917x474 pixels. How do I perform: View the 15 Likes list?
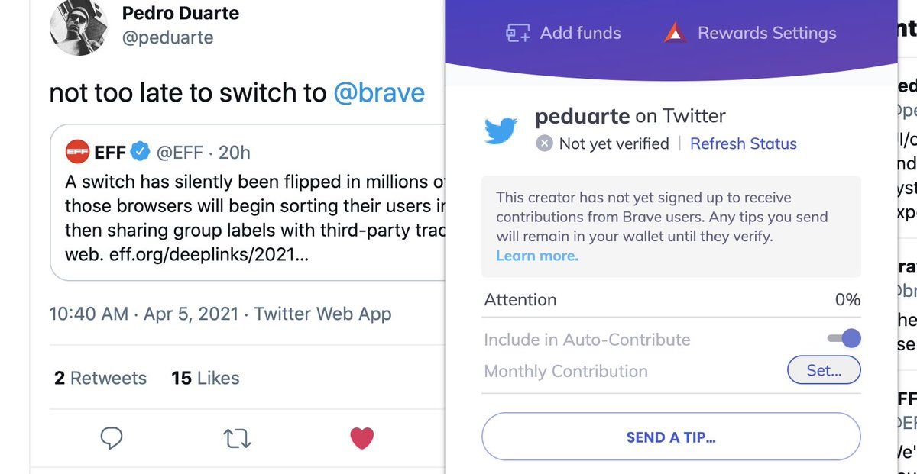pyautogui.click(x=205, y=378)
